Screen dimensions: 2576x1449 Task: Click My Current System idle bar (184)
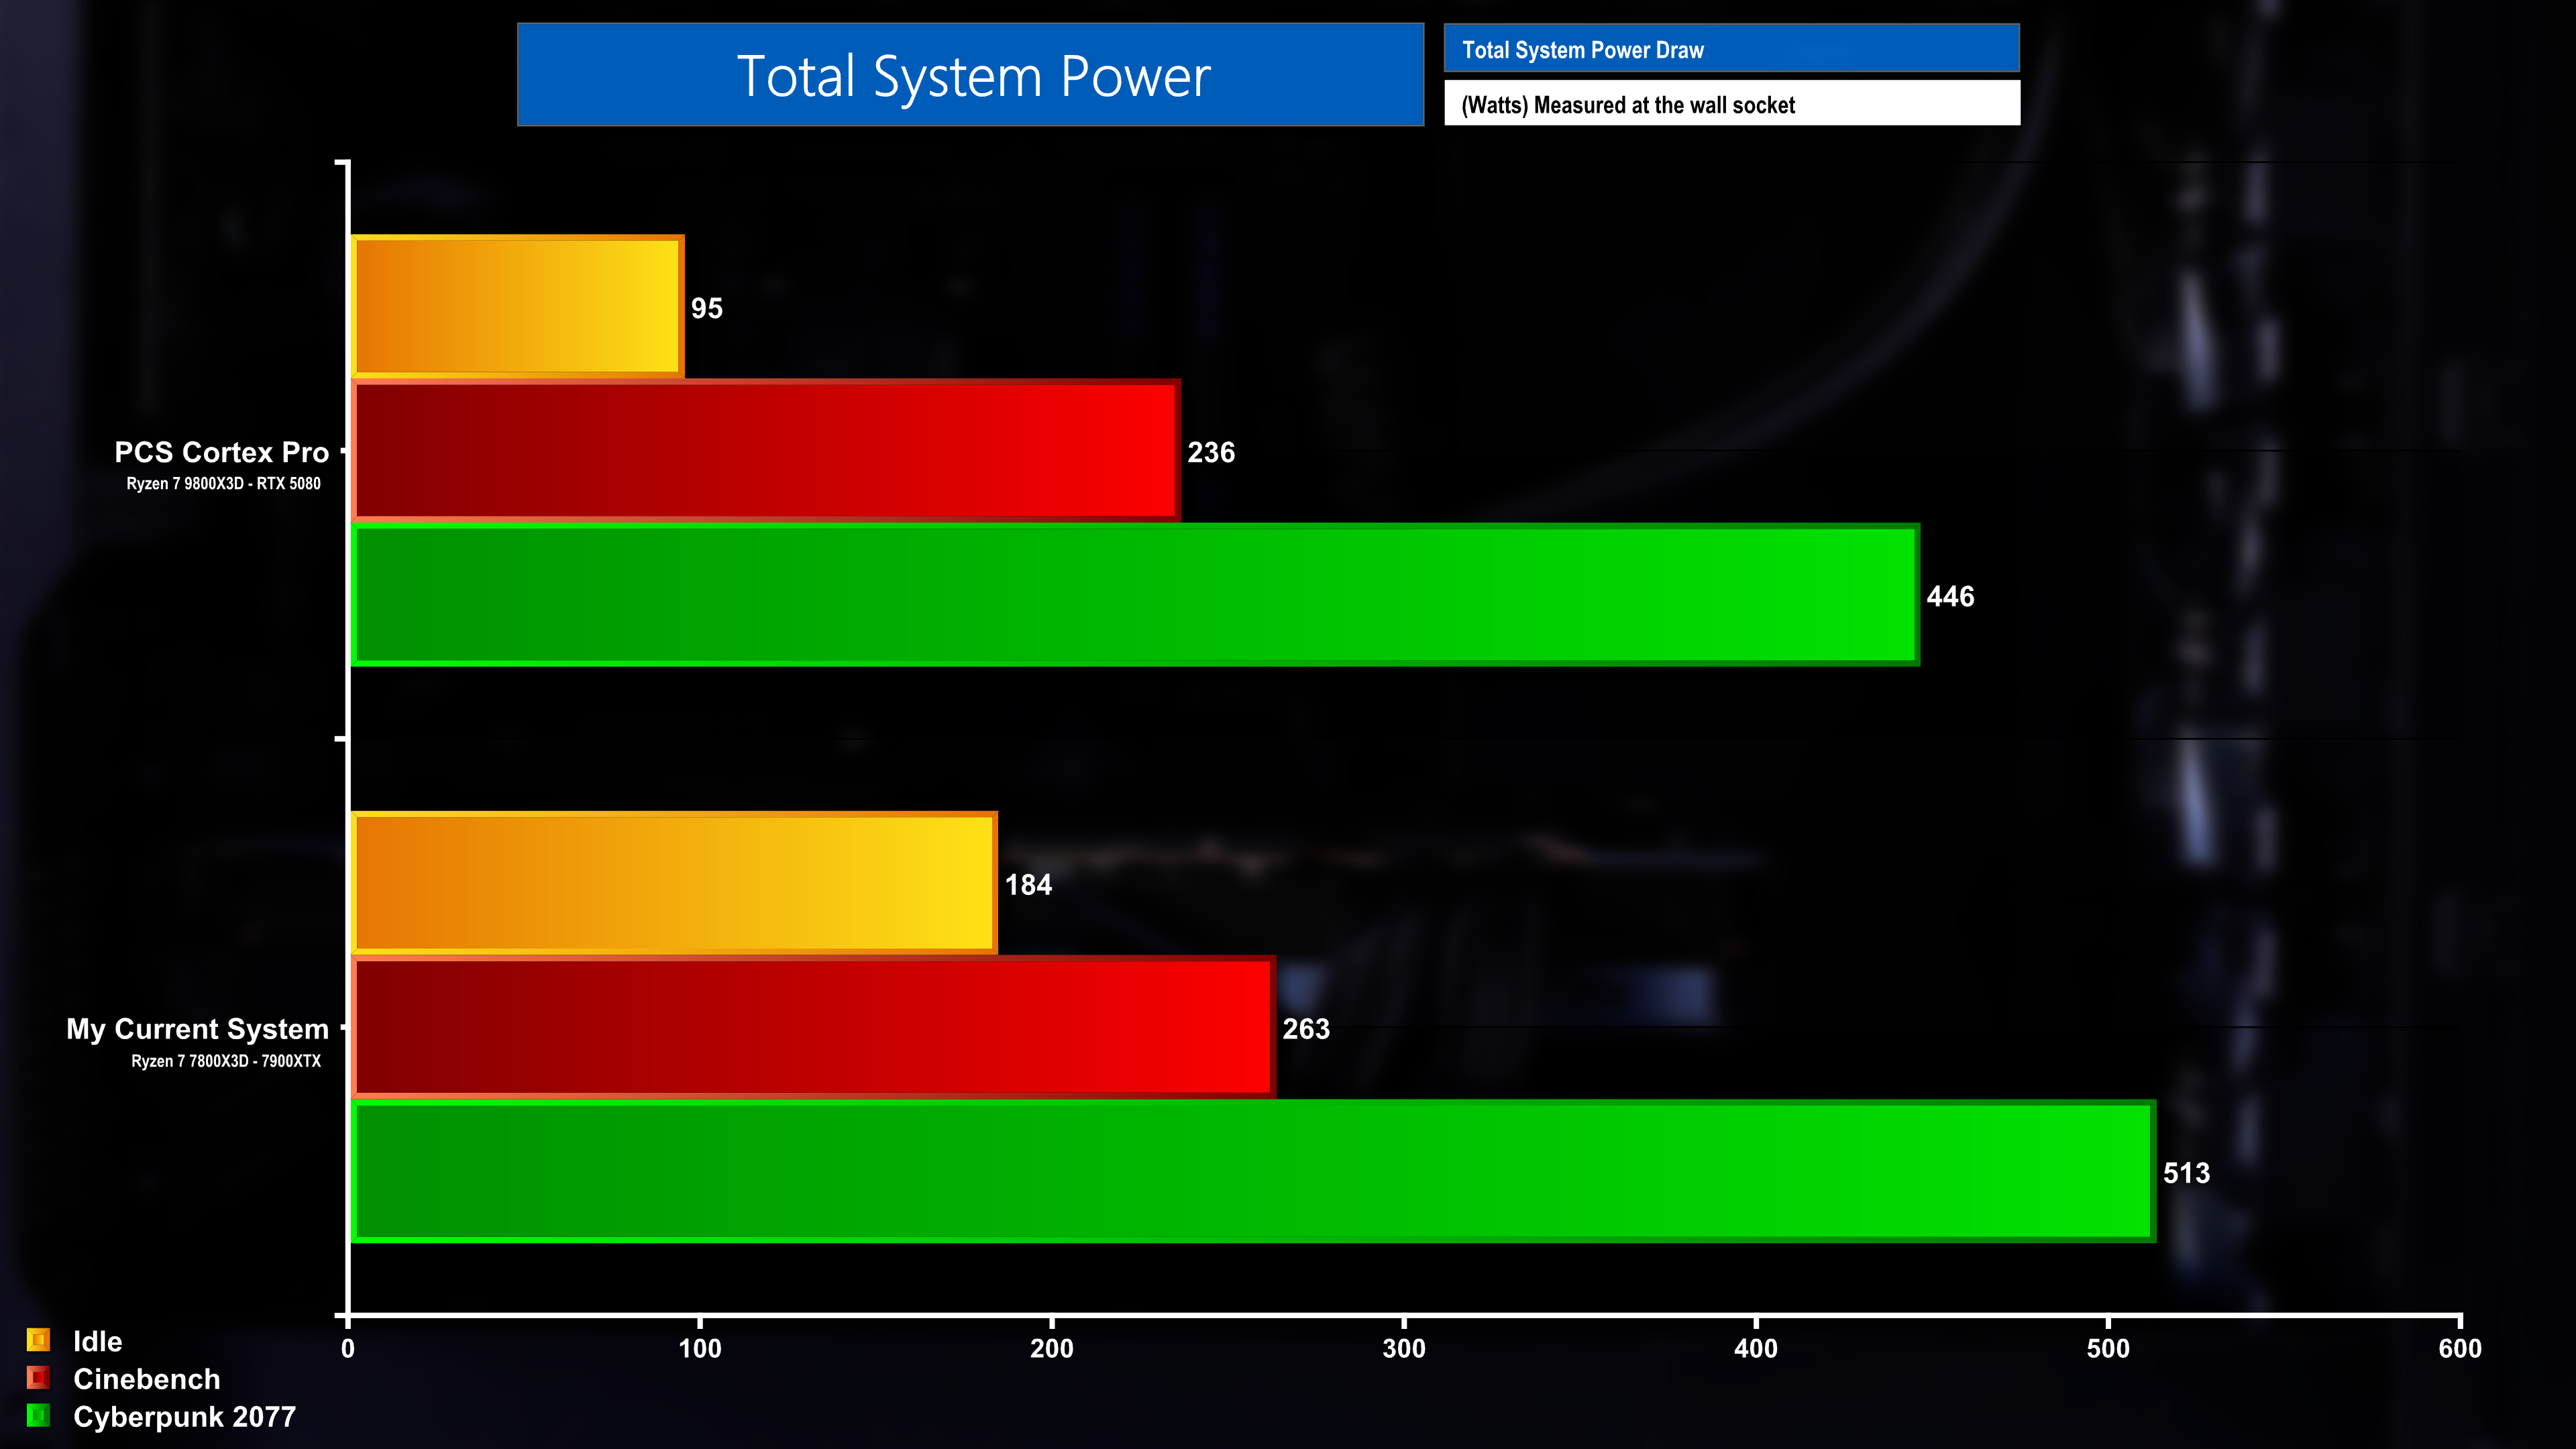[x=674, y=883]
